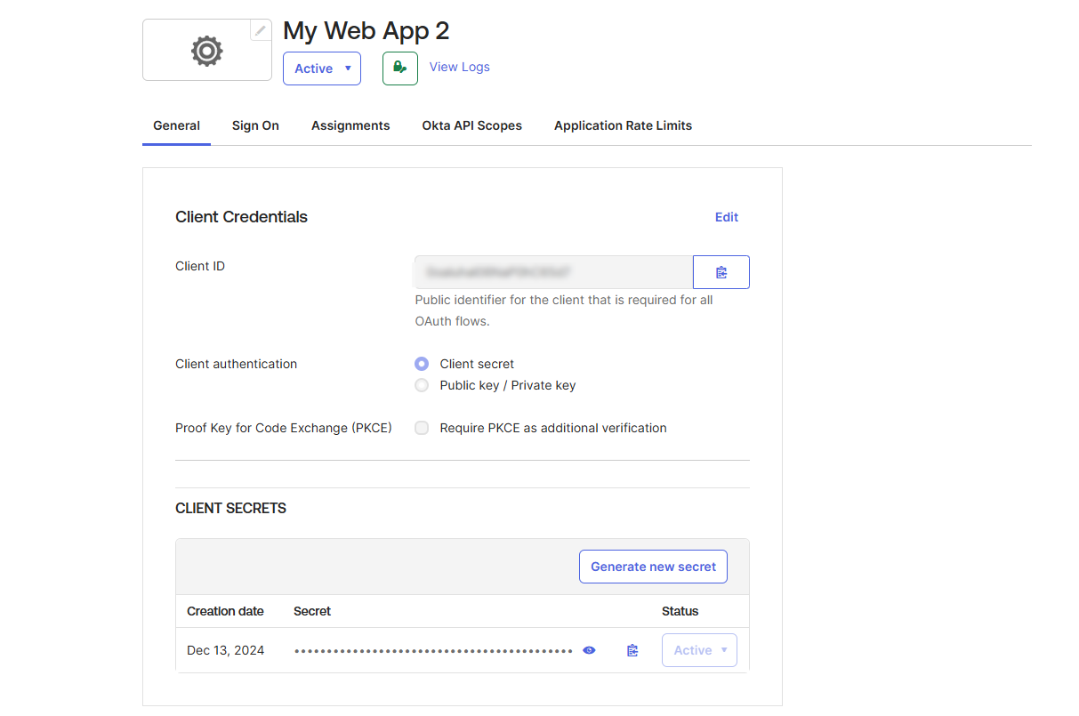Click the Client ID text field

click(x=552, y=272)
